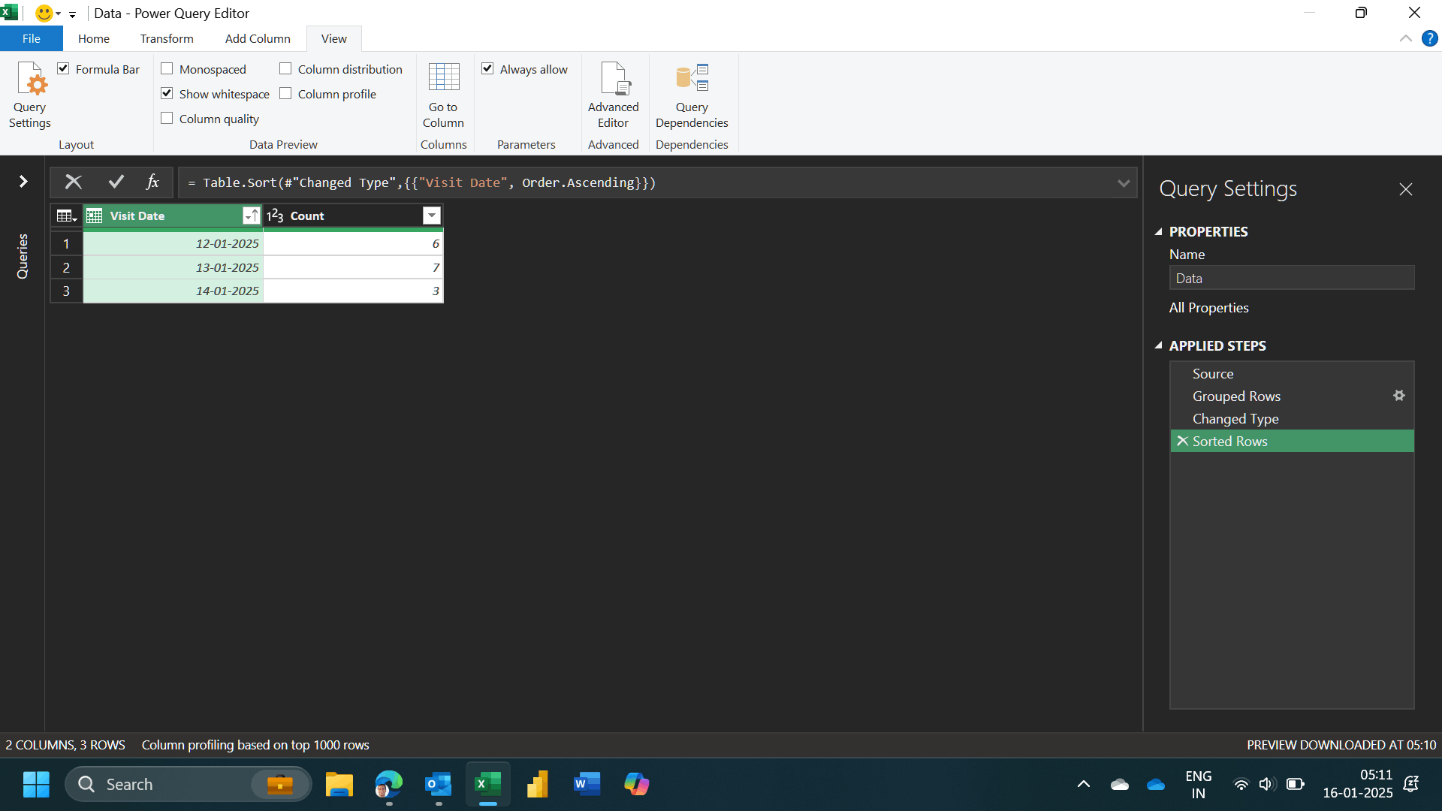Close the Query Settings pane

(1406, 189)
